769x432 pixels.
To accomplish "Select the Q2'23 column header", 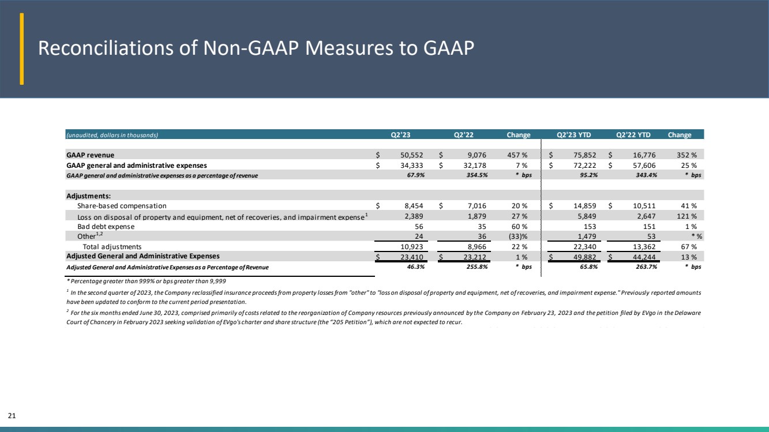I will click(402, 135).
